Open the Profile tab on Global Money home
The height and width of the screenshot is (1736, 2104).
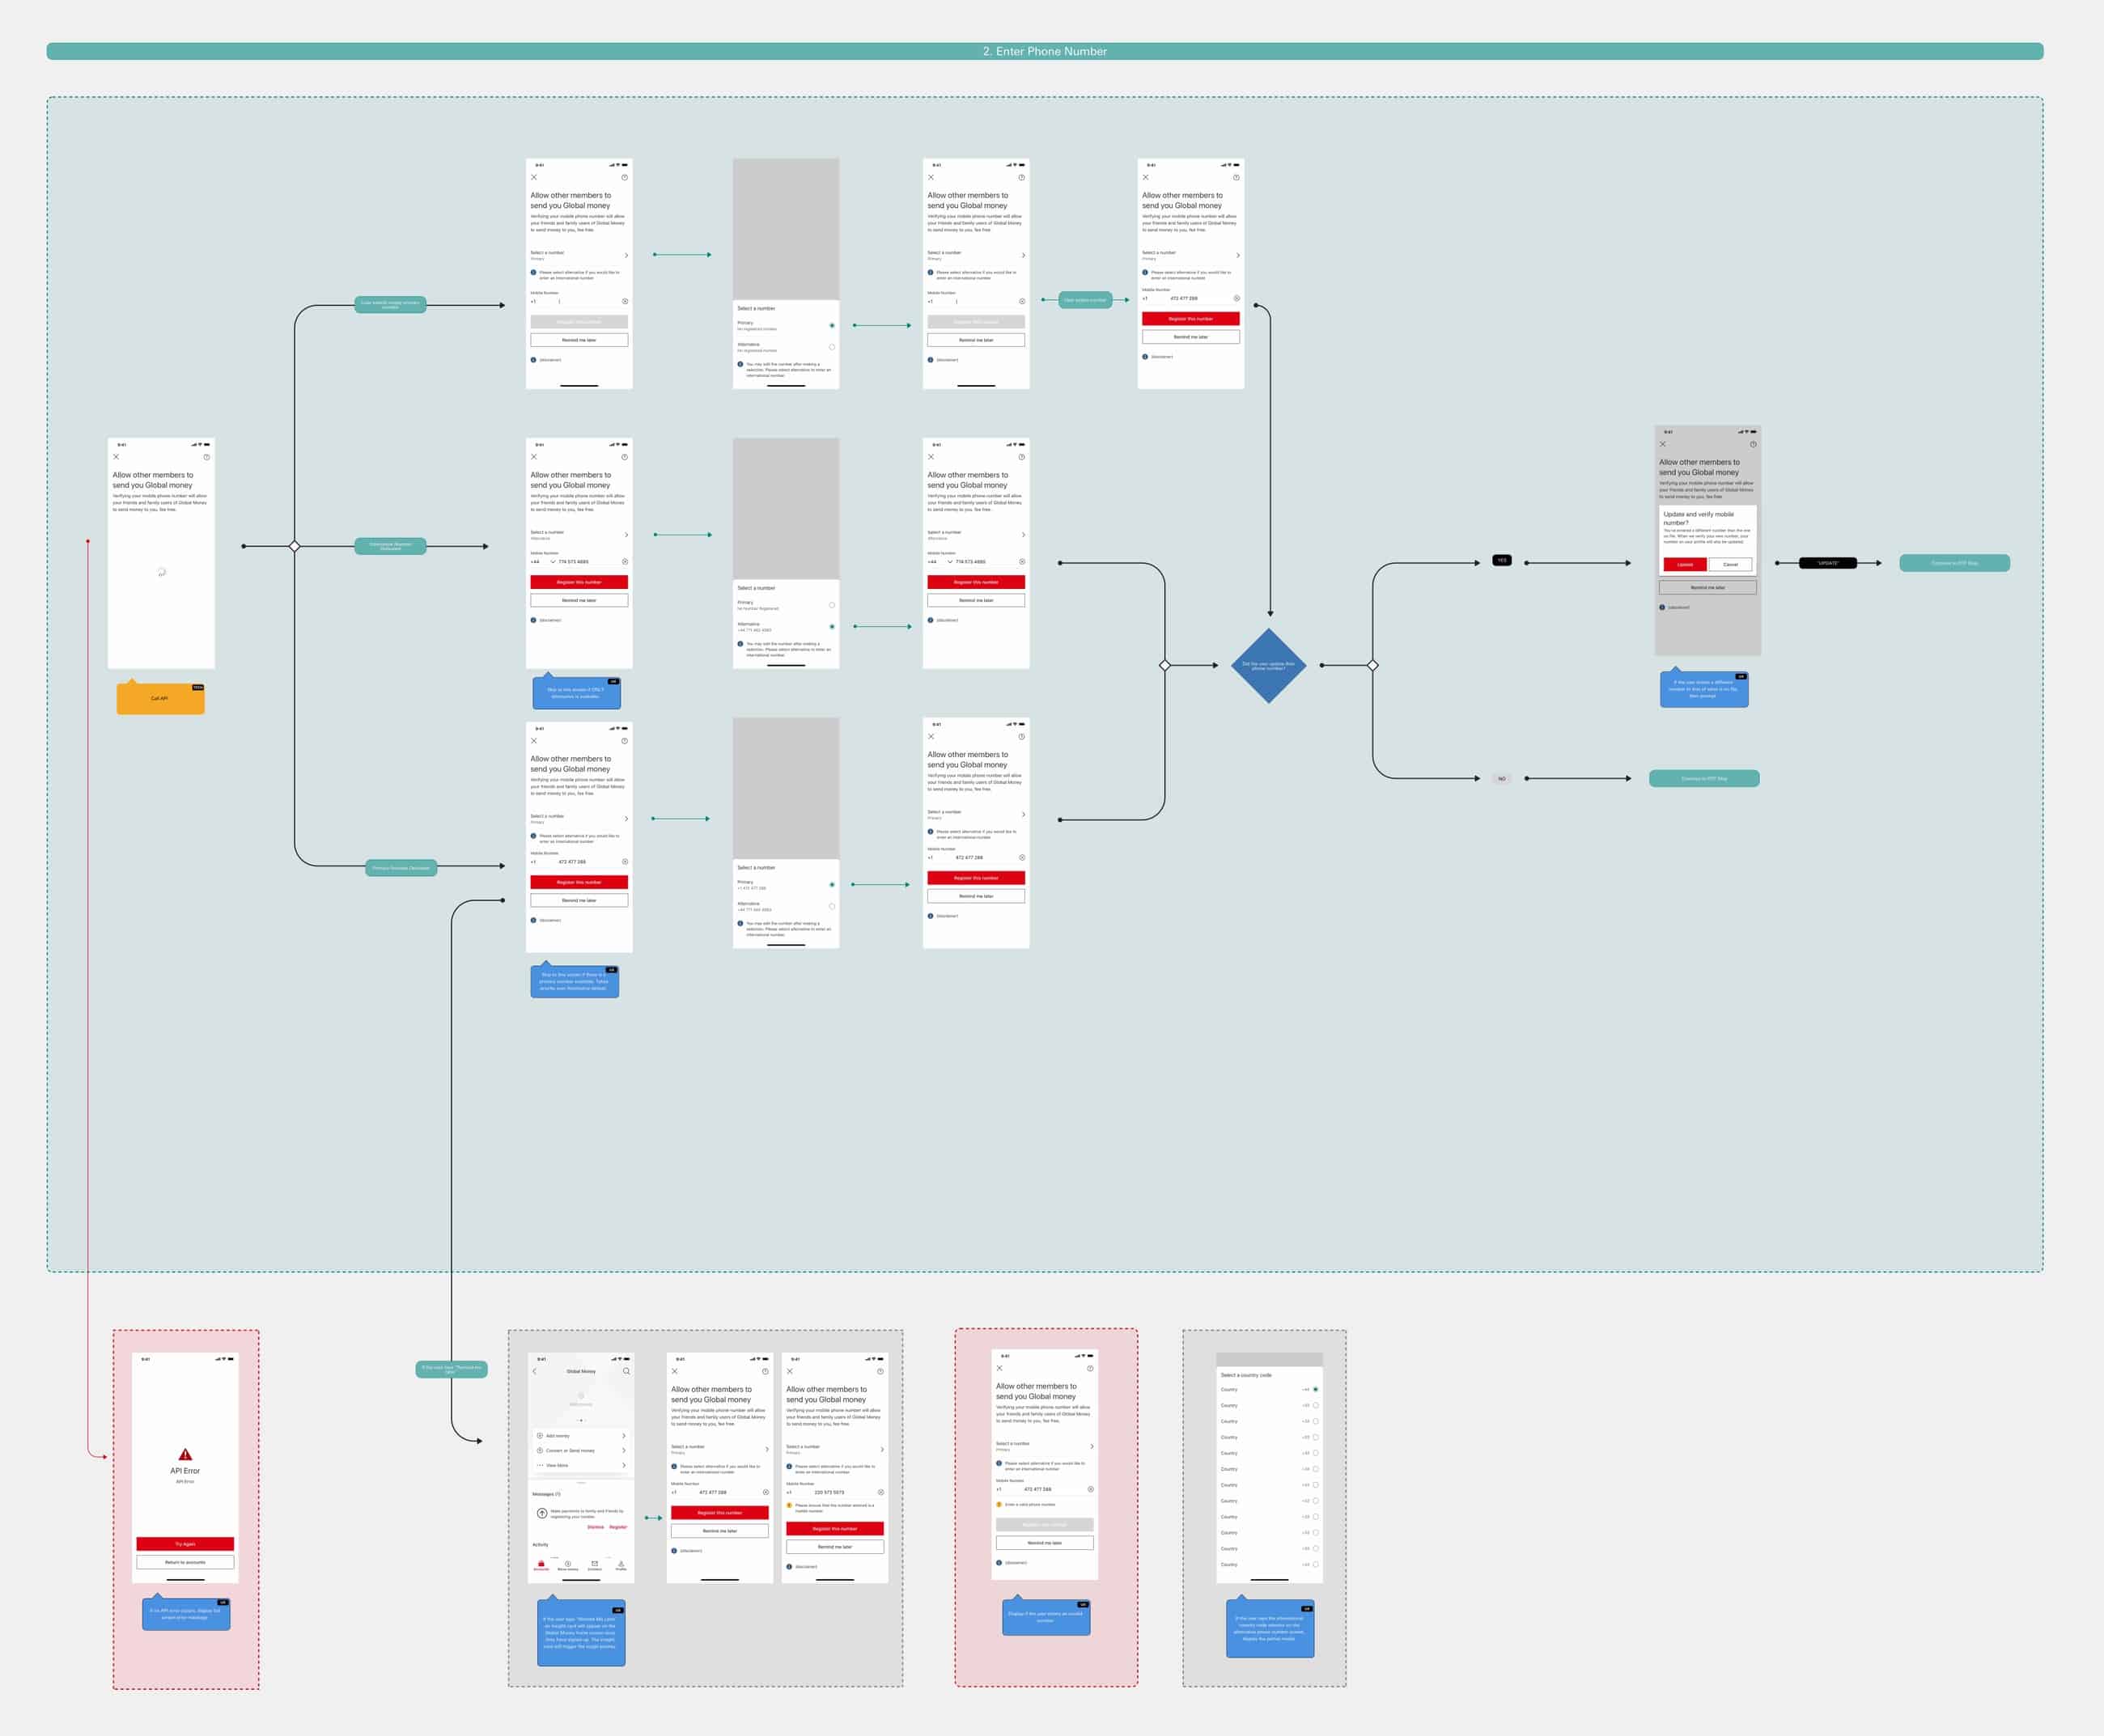pos(621,1565)
